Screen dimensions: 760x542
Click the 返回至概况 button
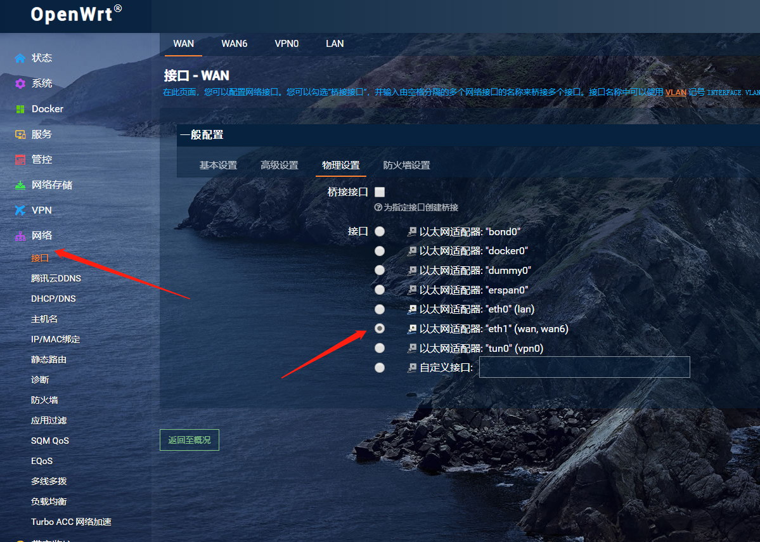tap(189, 440)
